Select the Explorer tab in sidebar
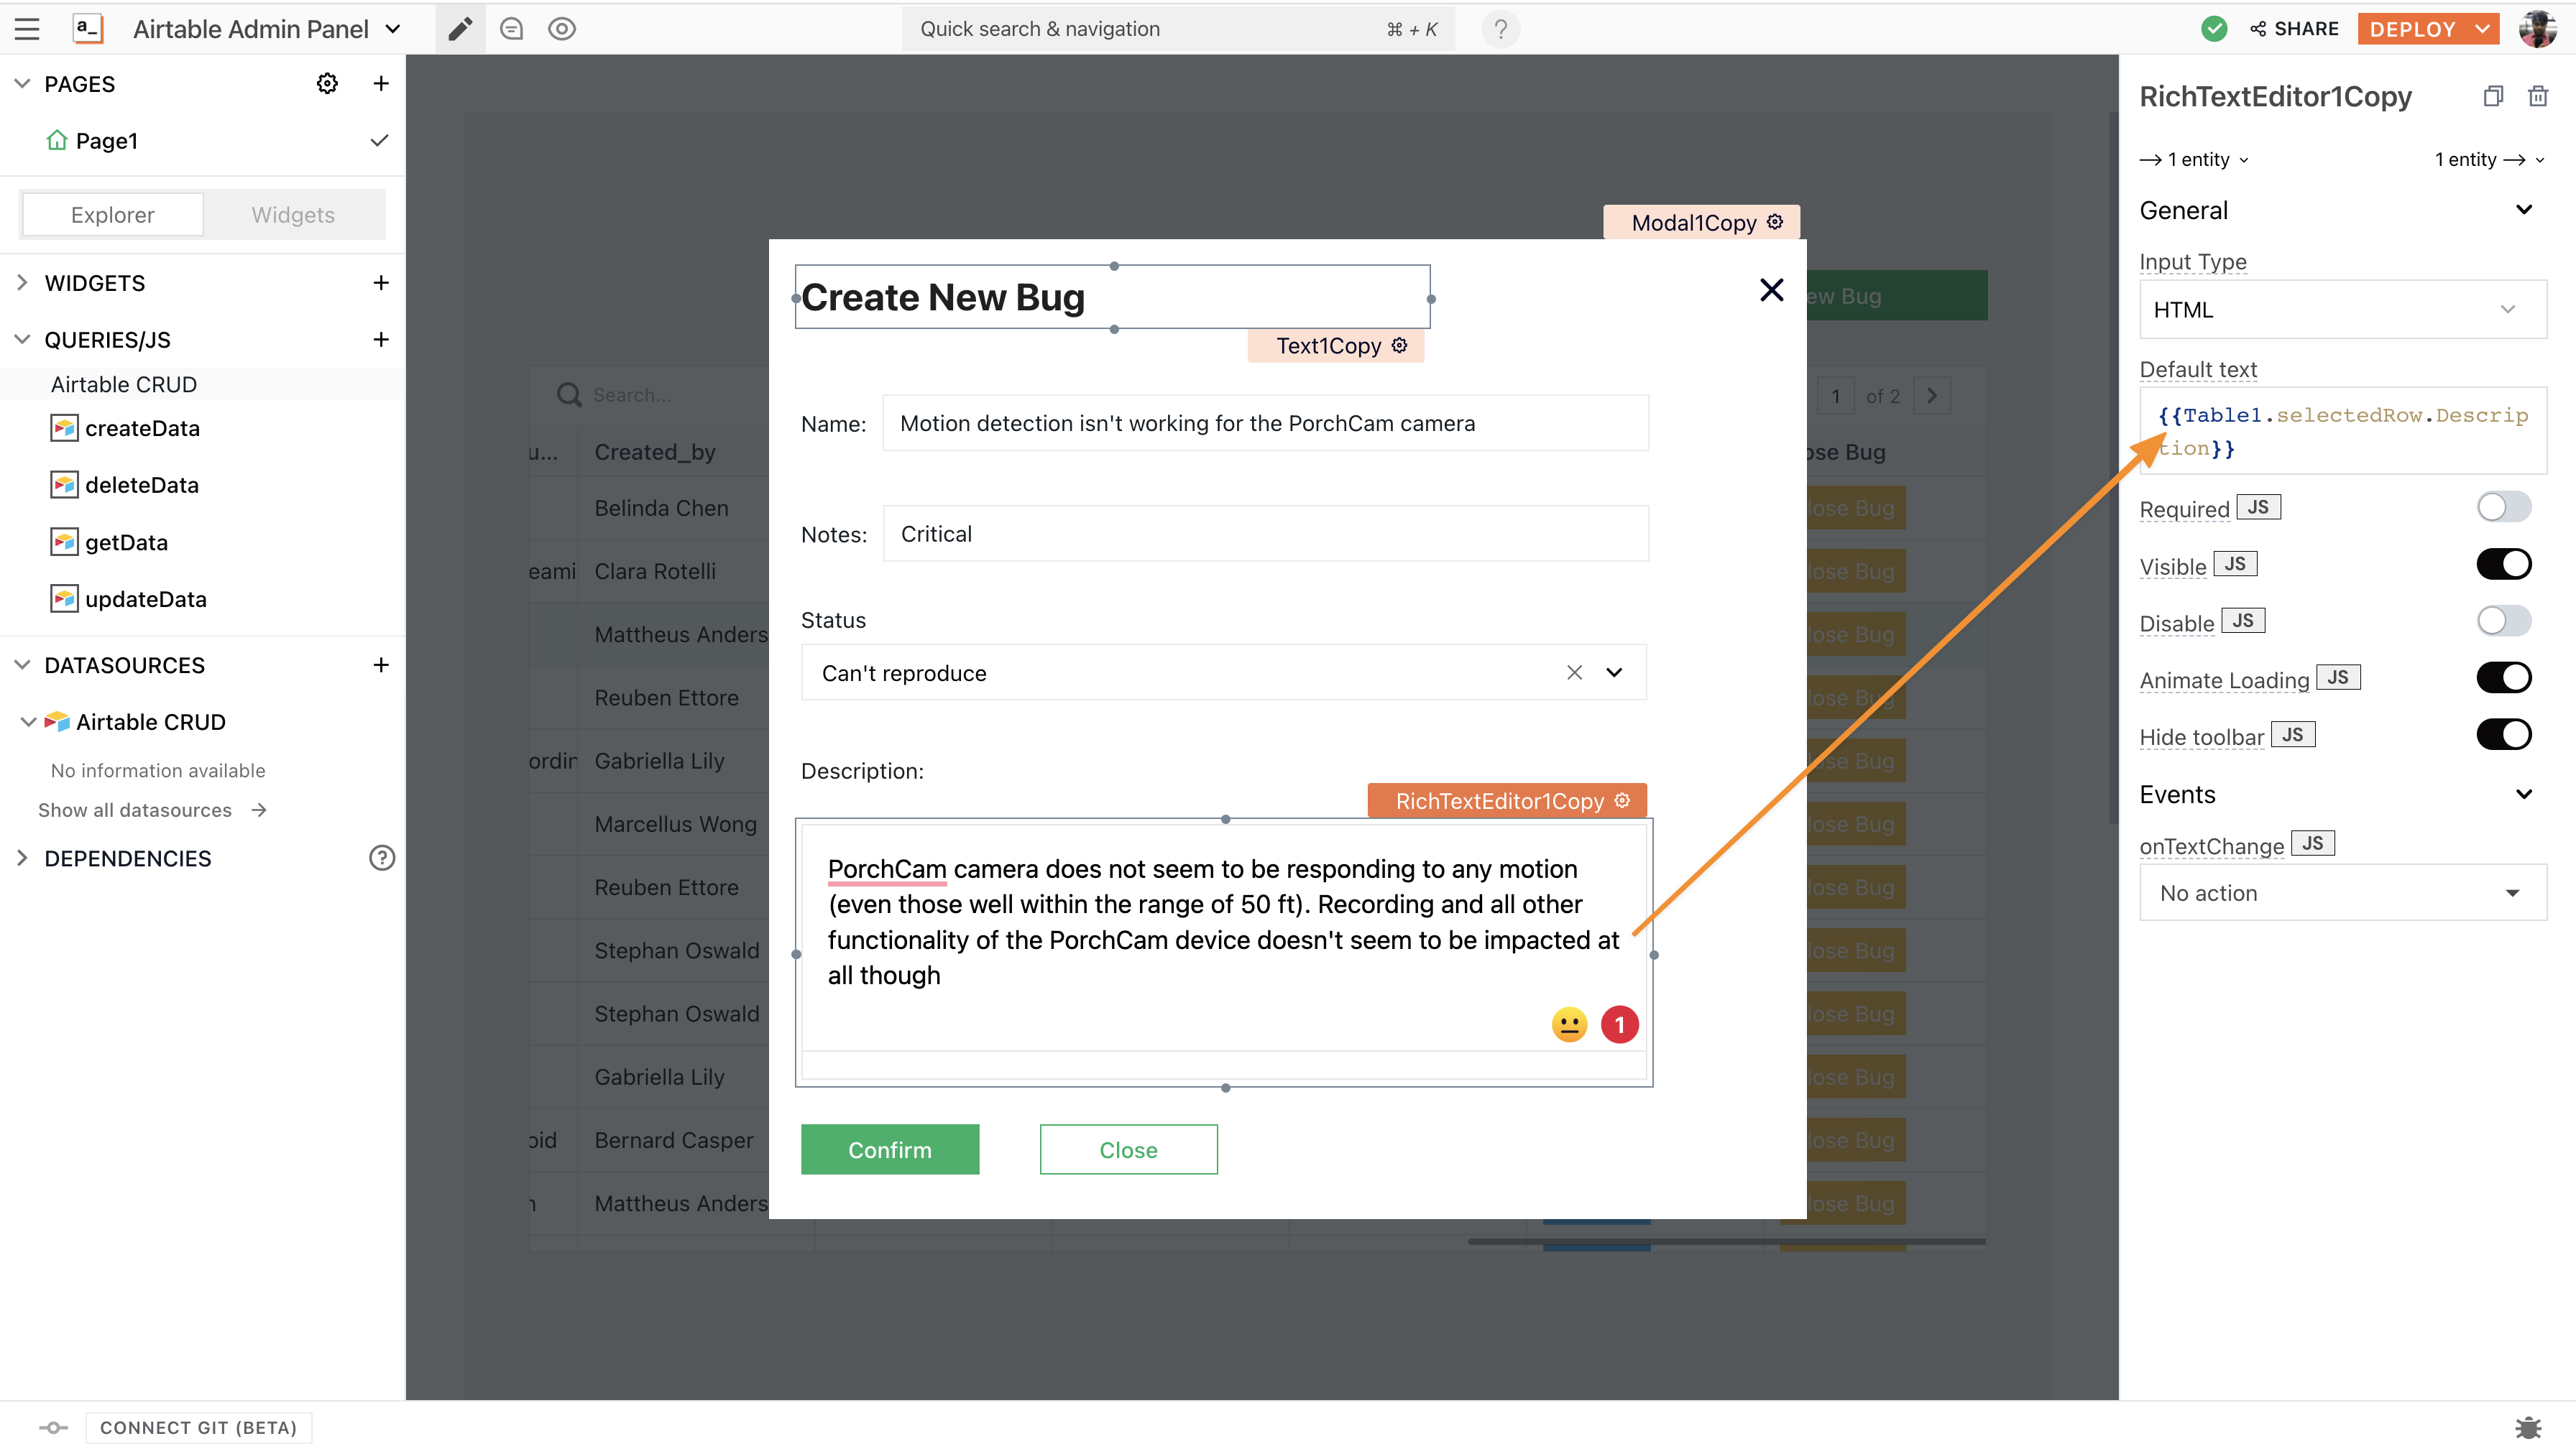The width and height of the screenshot is (2576, 1454). coord(111,214)
